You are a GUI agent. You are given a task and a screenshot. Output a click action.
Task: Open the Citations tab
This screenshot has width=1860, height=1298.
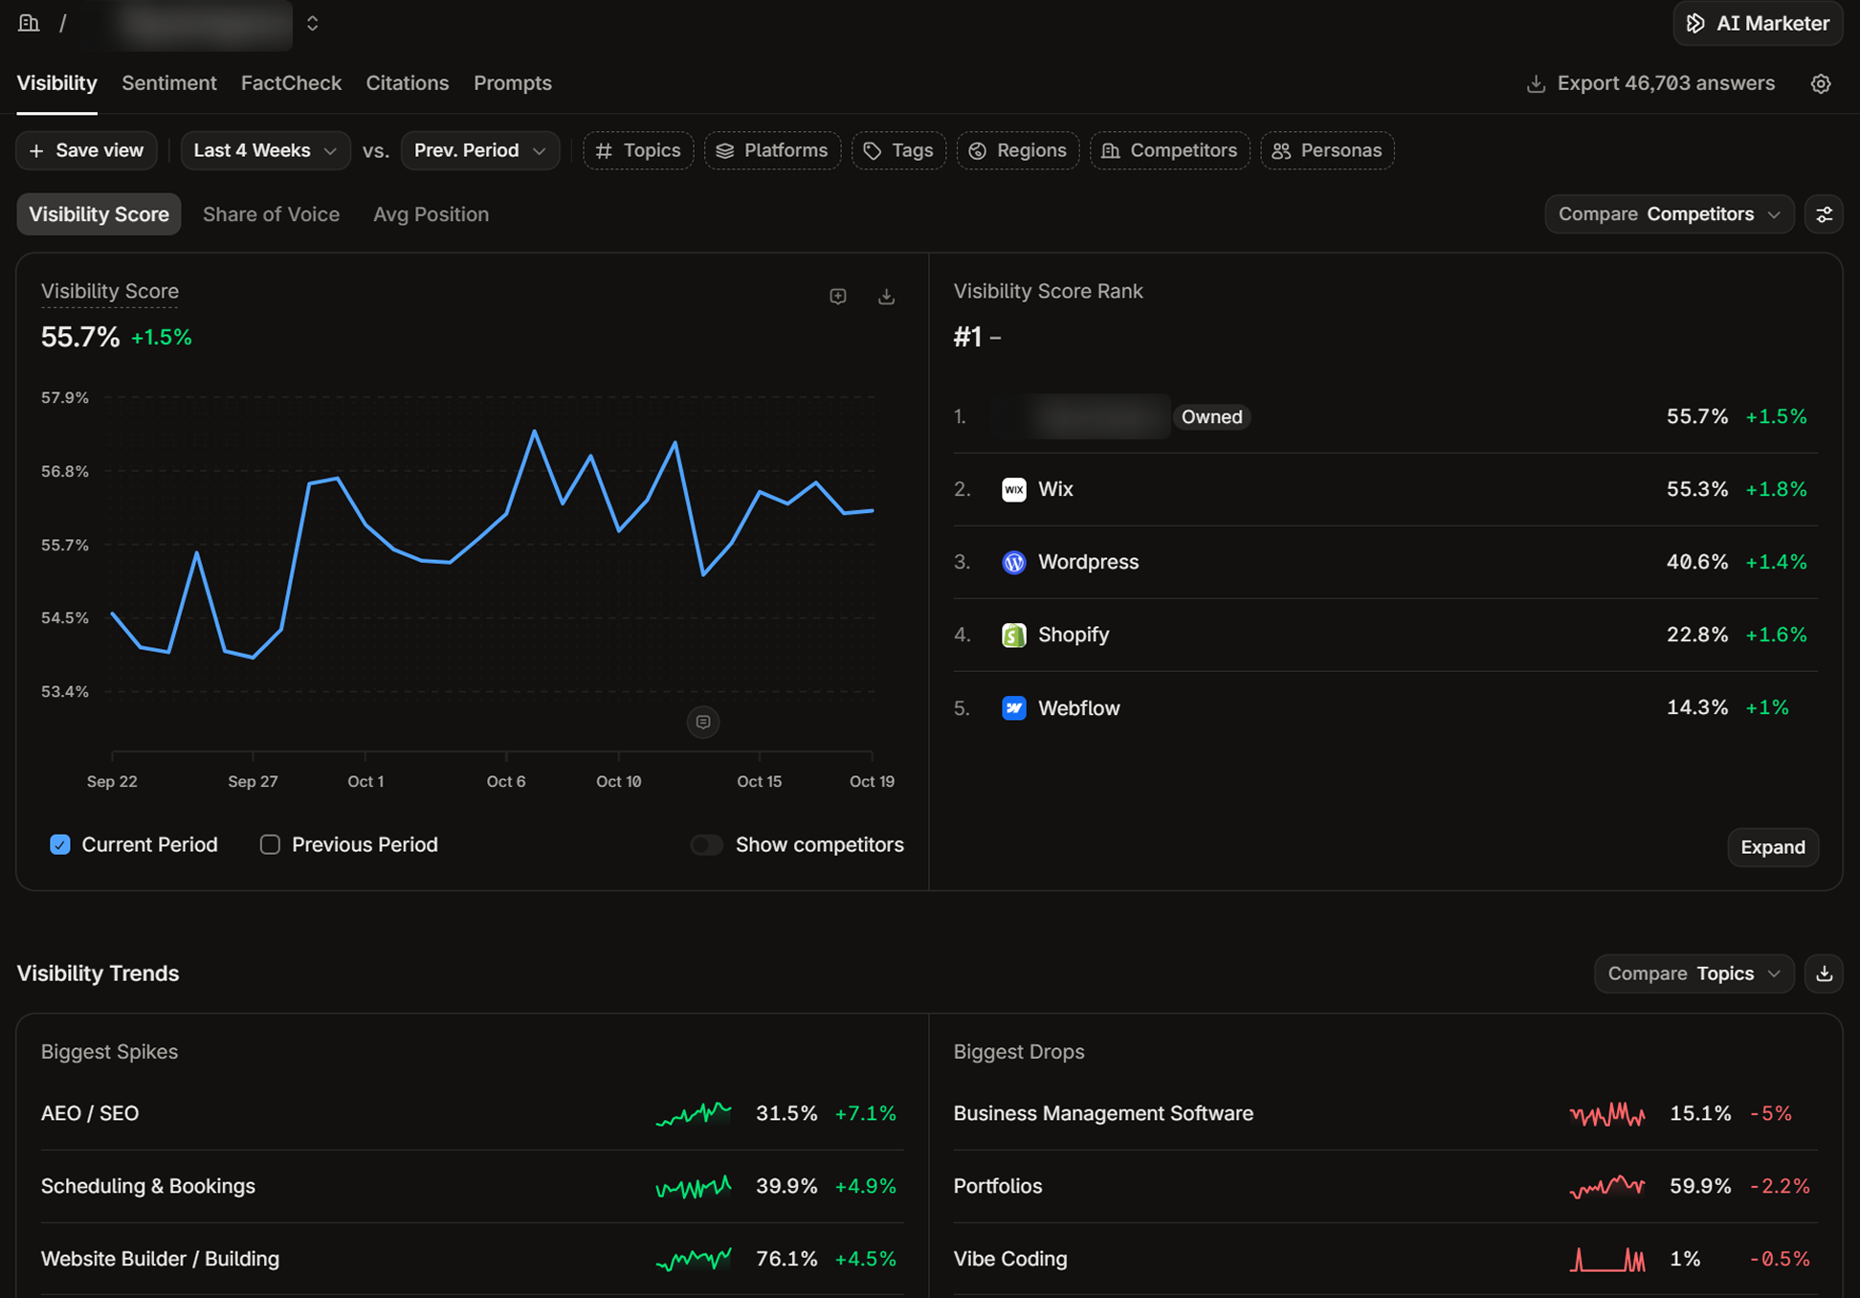(408, 83)
